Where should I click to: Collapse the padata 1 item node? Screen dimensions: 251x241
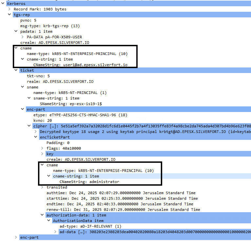coord(16,31)
